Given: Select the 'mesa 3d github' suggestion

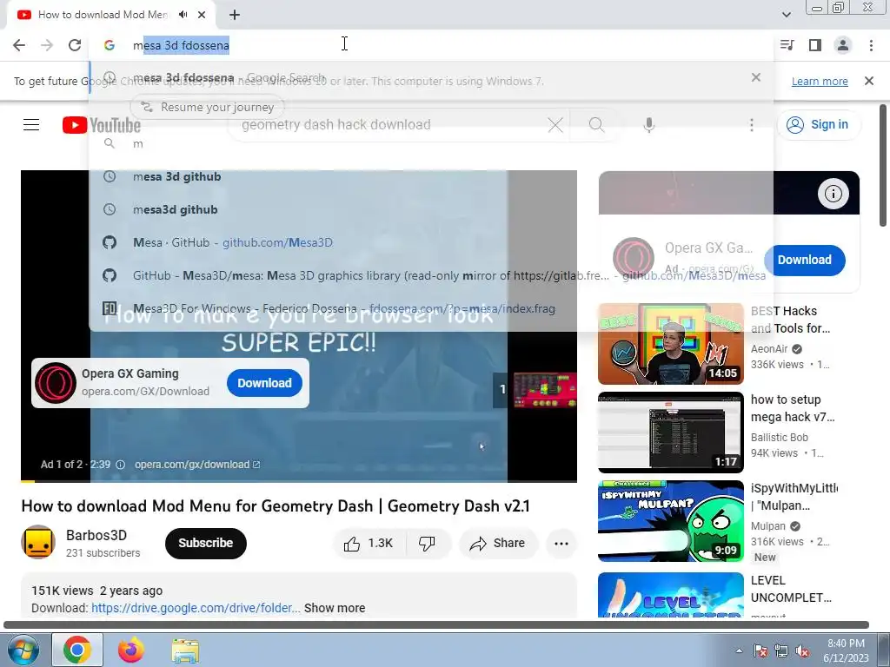Looking at the screenshot, I should [431, 176].
